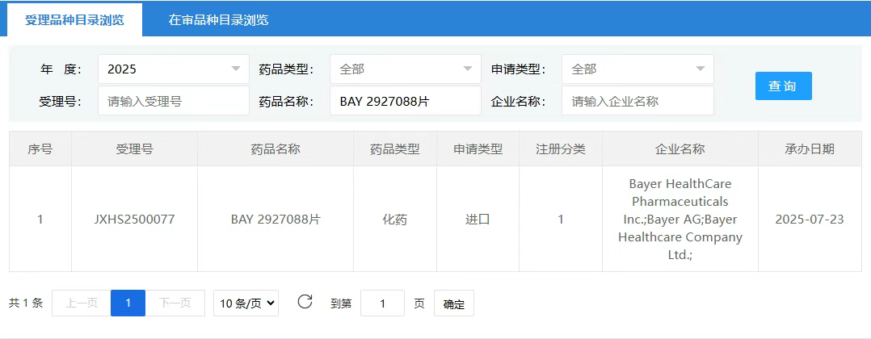Select the 受理品种目录浏览 tab
Image resolution: width=871 pixels, height=339 pixels.
pos(75,20)
